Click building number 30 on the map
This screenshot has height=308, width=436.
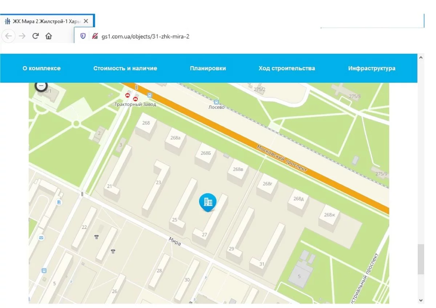coord(187,280)
